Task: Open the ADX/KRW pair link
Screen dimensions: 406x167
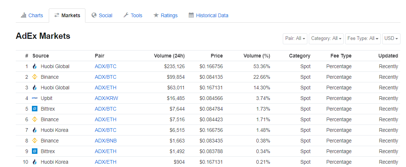Action: [x=106, y=98]
